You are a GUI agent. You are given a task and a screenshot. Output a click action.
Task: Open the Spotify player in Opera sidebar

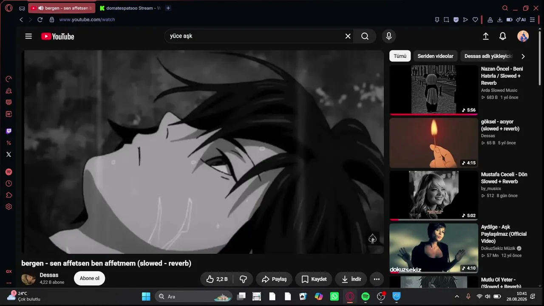(x=8, y=172)
